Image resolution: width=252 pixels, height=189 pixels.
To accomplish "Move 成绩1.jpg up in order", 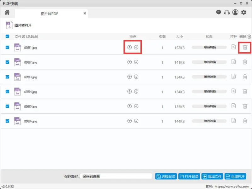I will [129, 47].
